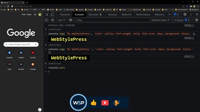The width and height of the screenshot is (200, 112).
Task: Open the Apps bookmark
Action: pos(3,10)
